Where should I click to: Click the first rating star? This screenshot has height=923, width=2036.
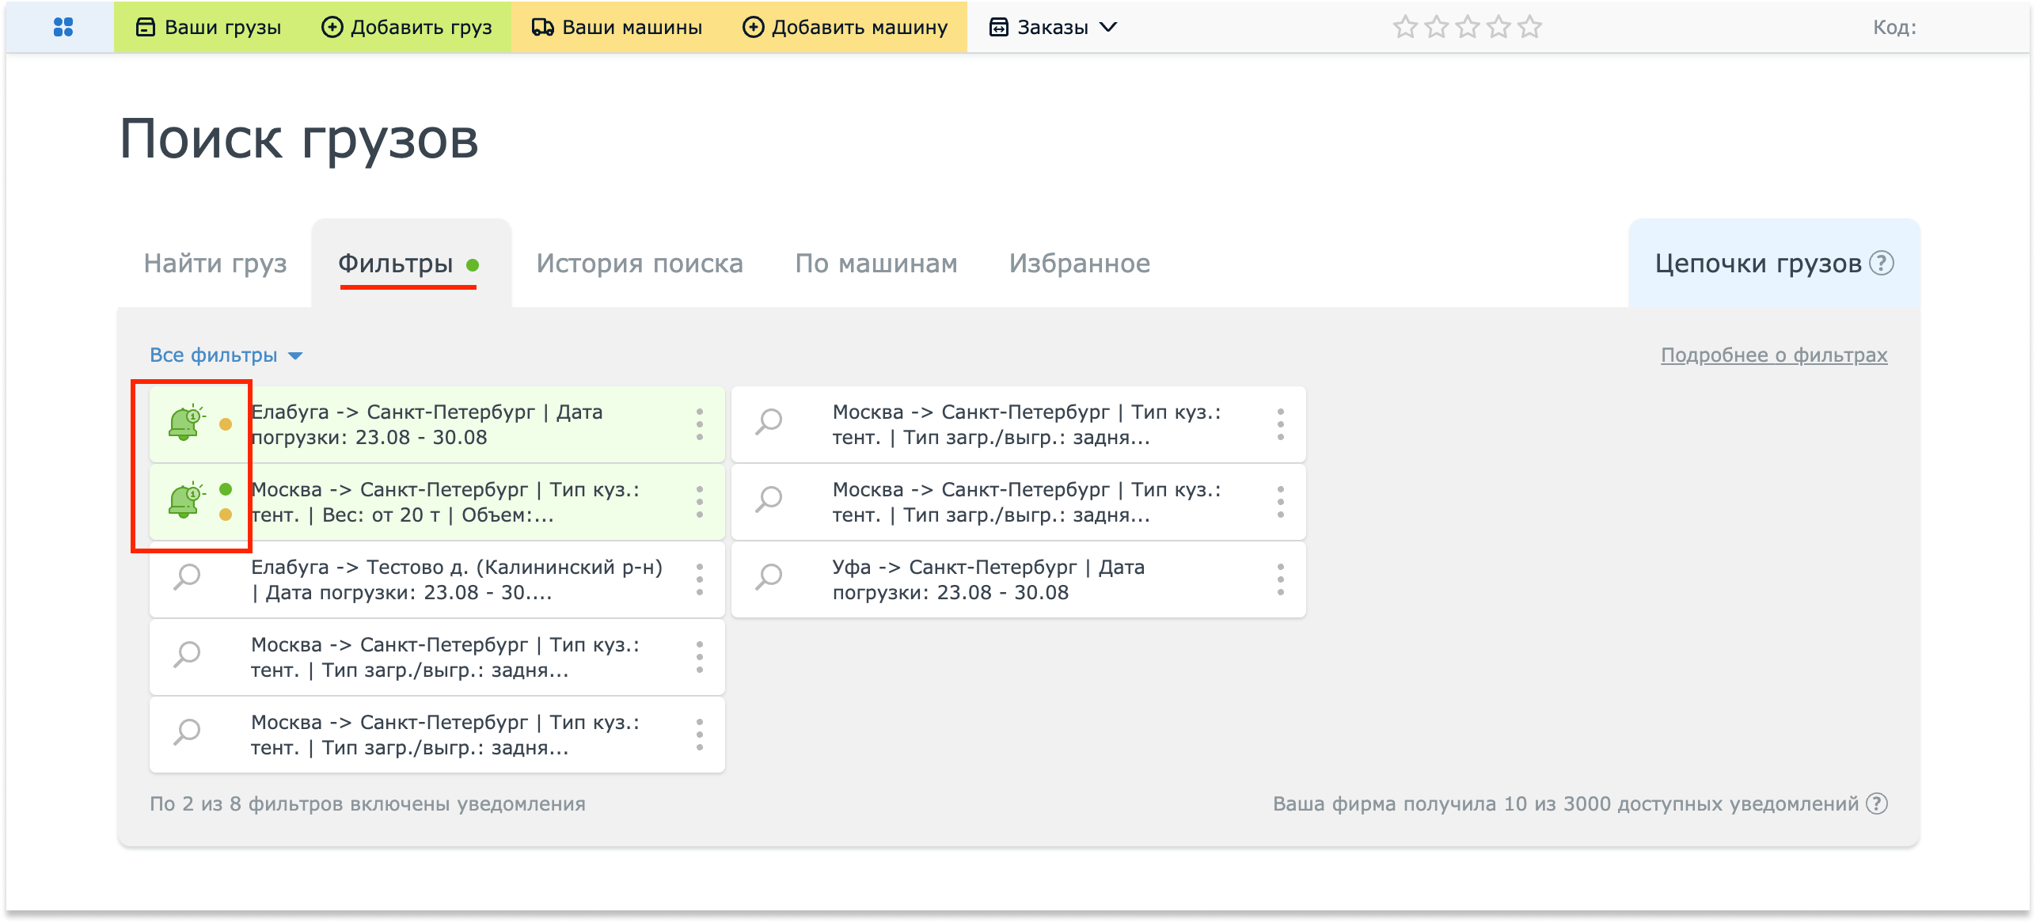pos(1405,27)
